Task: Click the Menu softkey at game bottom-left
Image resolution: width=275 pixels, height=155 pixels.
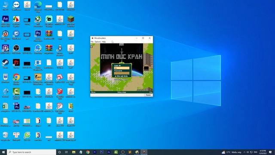Action: (x=93, y=92)
